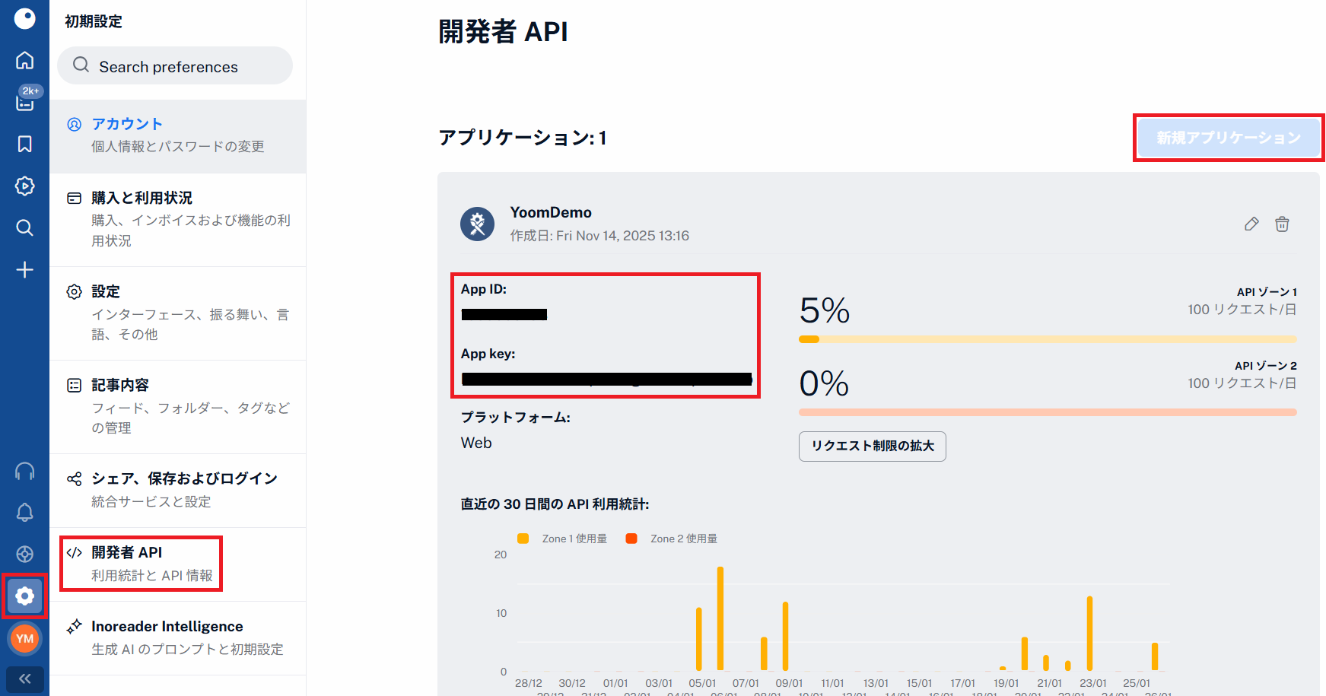
Task: Click the API ゾーン 1 usage progress bar
Action: click(x=1047, y=339)
